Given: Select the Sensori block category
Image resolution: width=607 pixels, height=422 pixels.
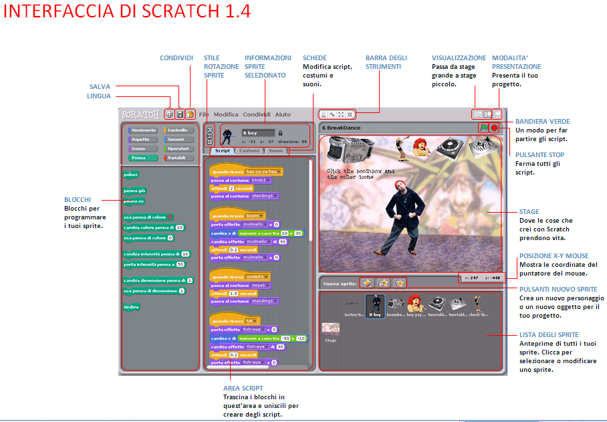Looking at the screenshot, I should 179,139.
